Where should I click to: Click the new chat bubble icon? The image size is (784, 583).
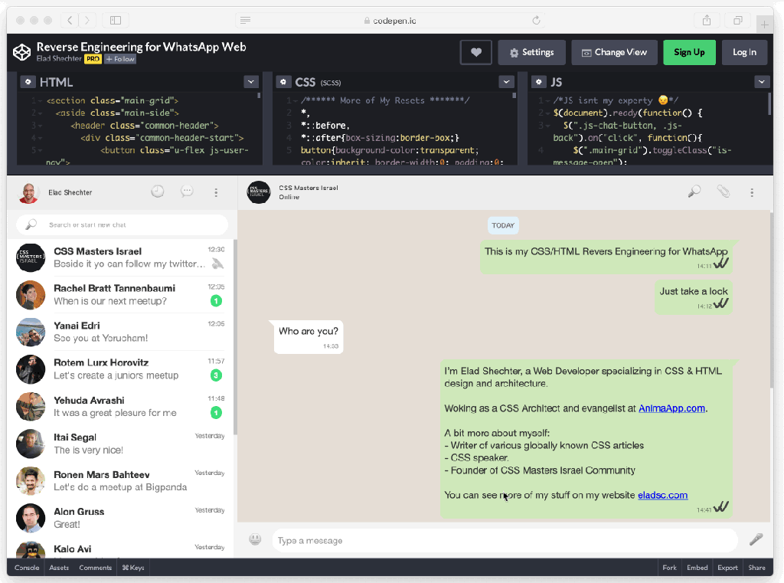pyautogui.click(x=187, y=192)
